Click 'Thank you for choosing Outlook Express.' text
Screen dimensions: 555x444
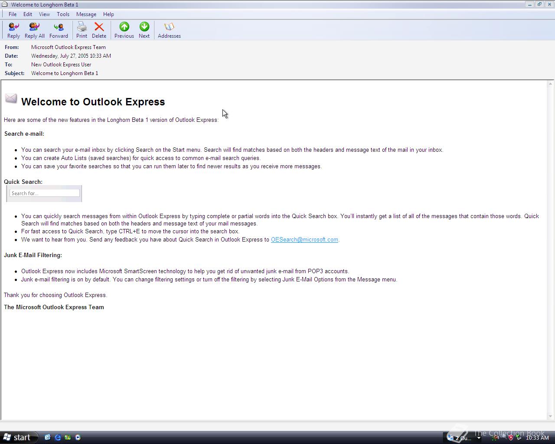click(x=55, y=295)
